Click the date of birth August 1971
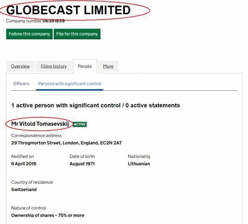248x224 pixels. tap(82, 164)
